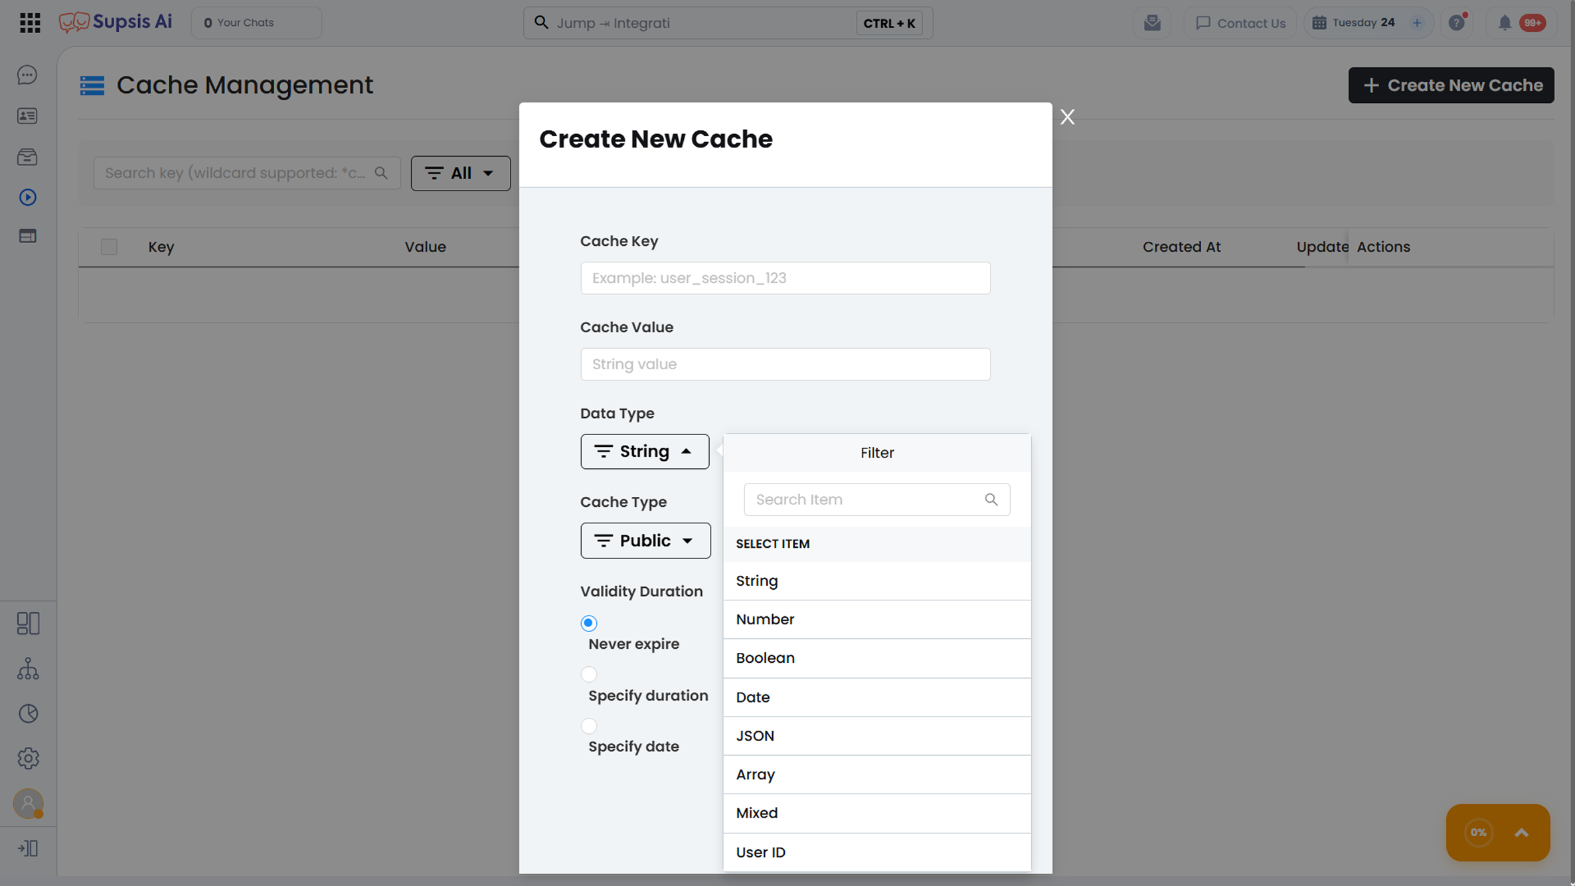Click the user avatar in sidebar
Screen dimensions: 1575x886
click(x=28, y=804)
